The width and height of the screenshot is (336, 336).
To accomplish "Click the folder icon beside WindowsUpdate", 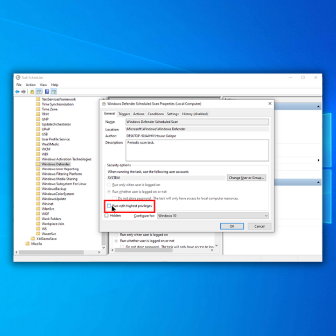I will coord(38,199).
